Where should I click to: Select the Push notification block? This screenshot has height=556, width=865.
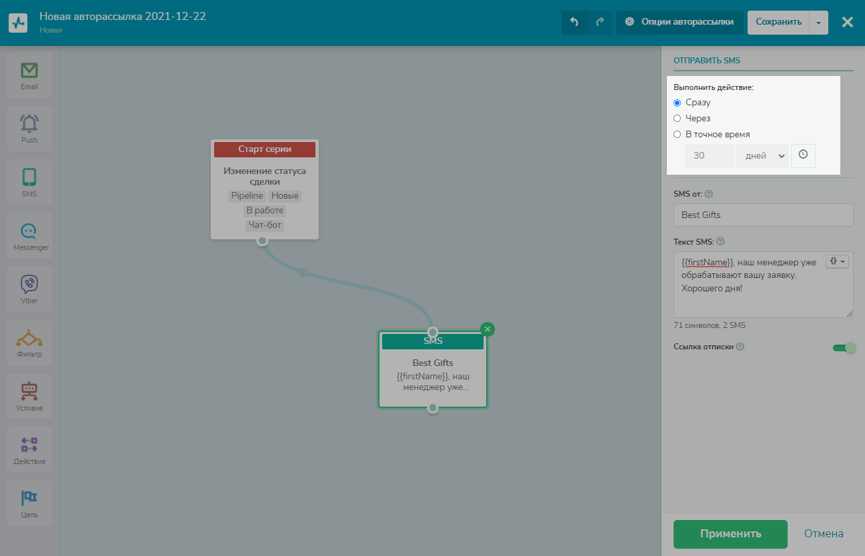[29, 129]
